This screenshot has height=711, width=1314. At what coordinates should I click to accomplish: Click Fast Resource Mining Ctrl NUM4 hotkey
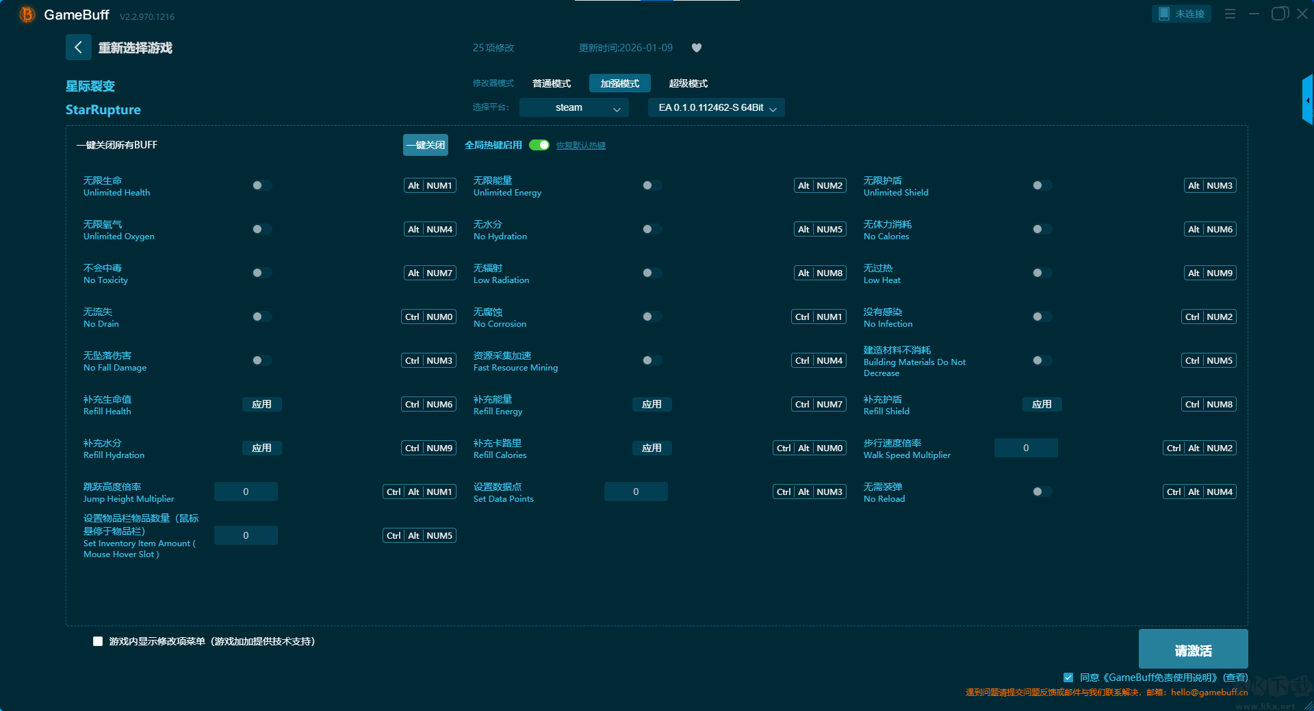[819, 360]
